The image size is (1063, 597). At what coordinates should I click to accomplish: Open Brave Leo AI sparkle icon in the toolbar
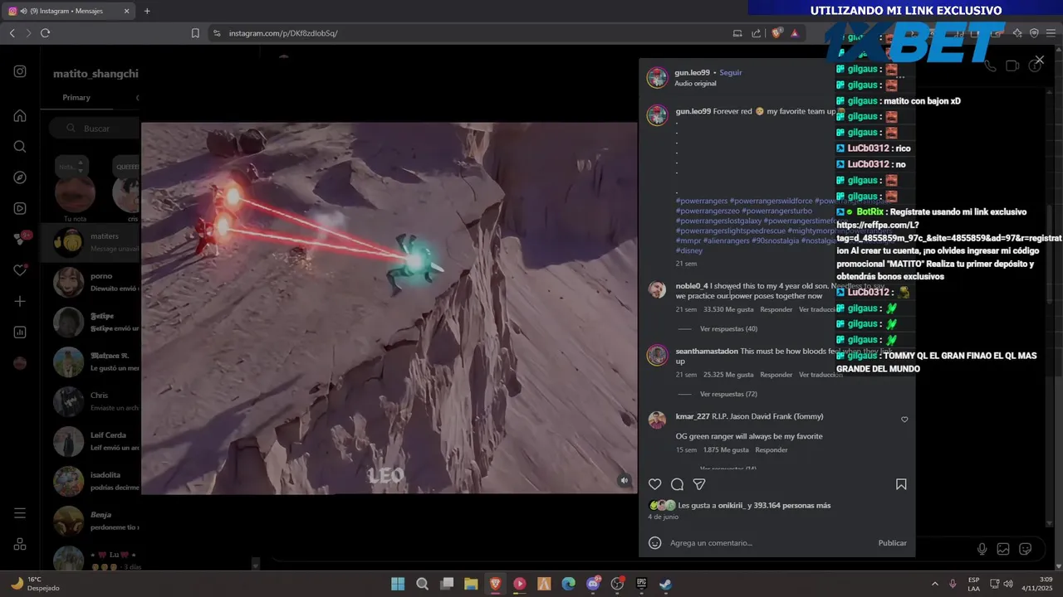tap(1017, 33)
